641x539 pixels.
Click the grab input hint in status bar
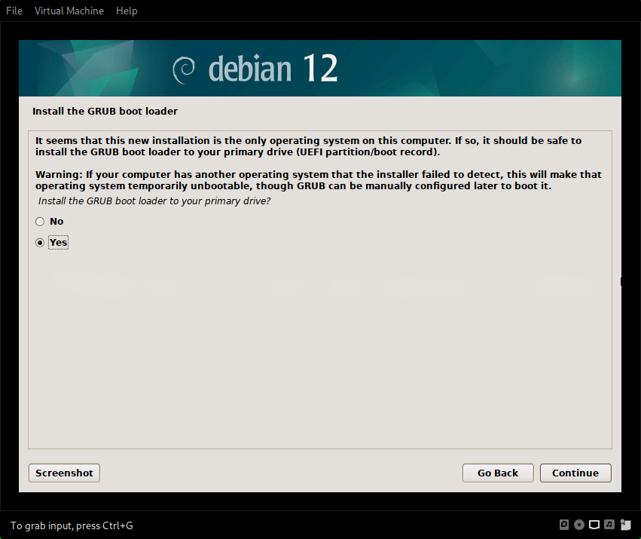click(x=71, y=525)
